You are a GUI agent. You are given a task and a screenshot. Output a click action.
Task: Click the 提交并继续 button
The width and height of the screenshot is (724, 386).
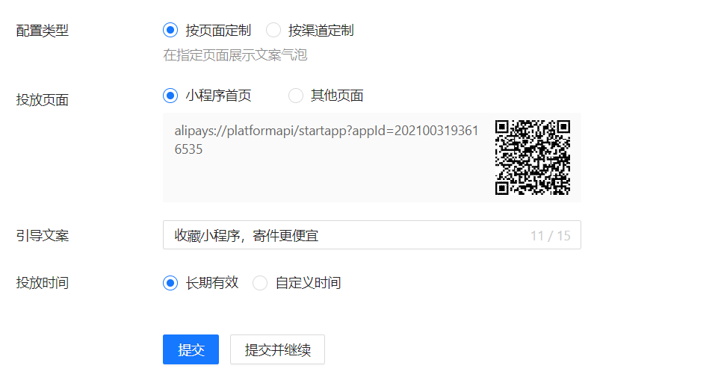click(x=277, y=349)
